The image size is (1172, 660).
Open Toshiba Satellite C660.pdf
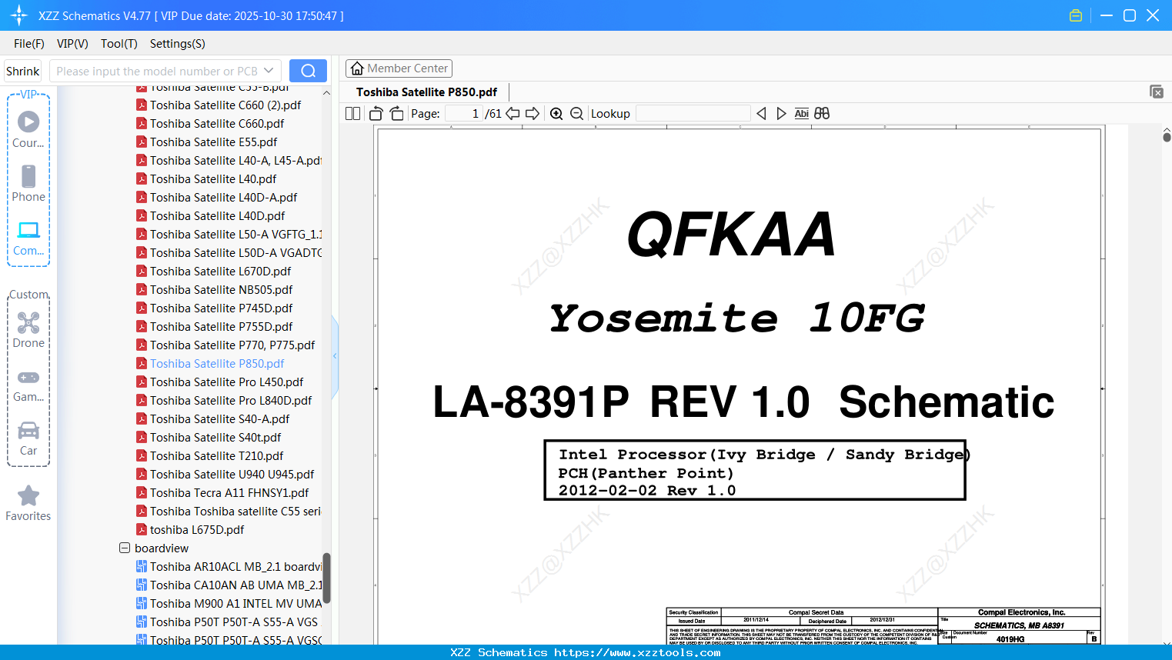(217, 124)
